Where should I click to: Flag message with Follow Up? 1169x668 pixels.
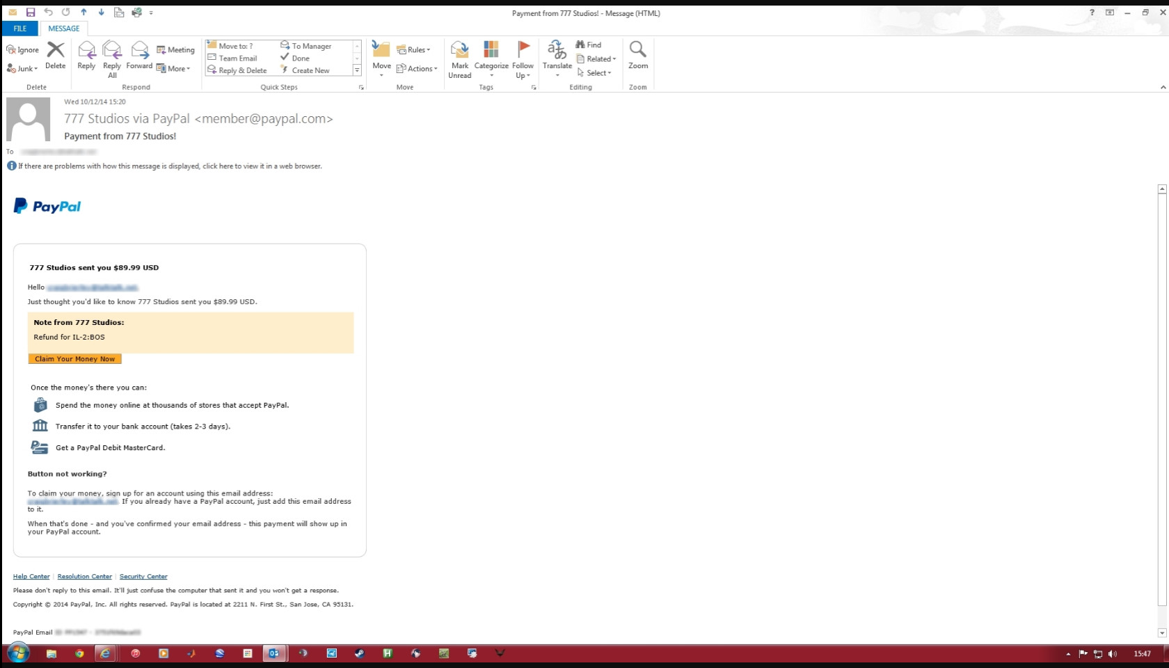523,59
